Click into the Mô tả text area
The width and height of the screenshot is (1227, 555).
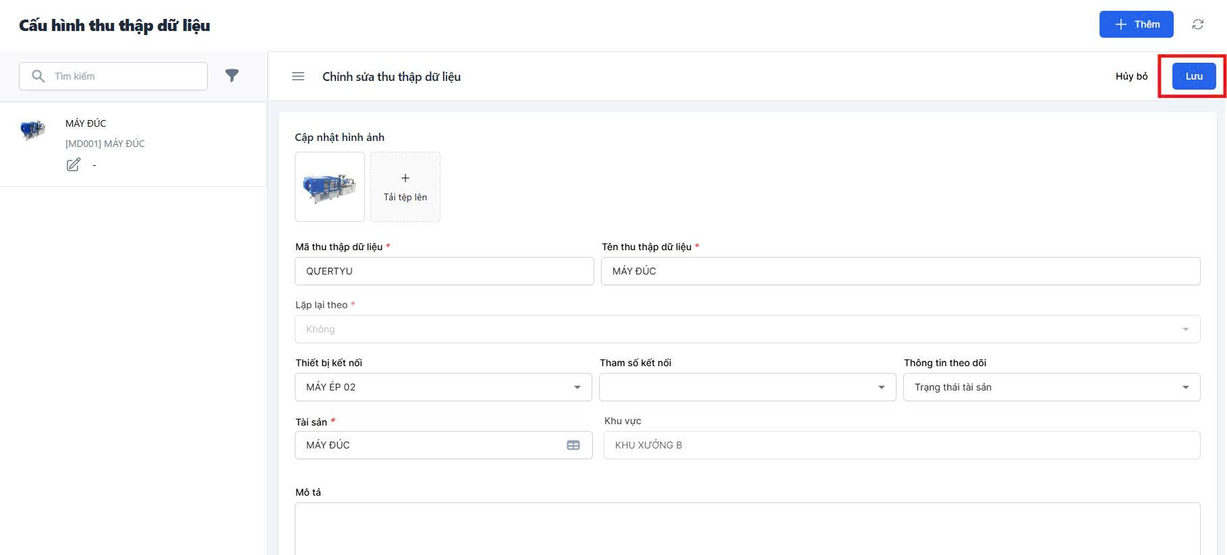747,529
